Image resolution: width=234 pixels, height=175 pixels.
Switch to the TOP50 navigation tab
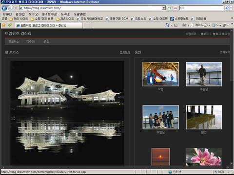(x=31, y=42)
